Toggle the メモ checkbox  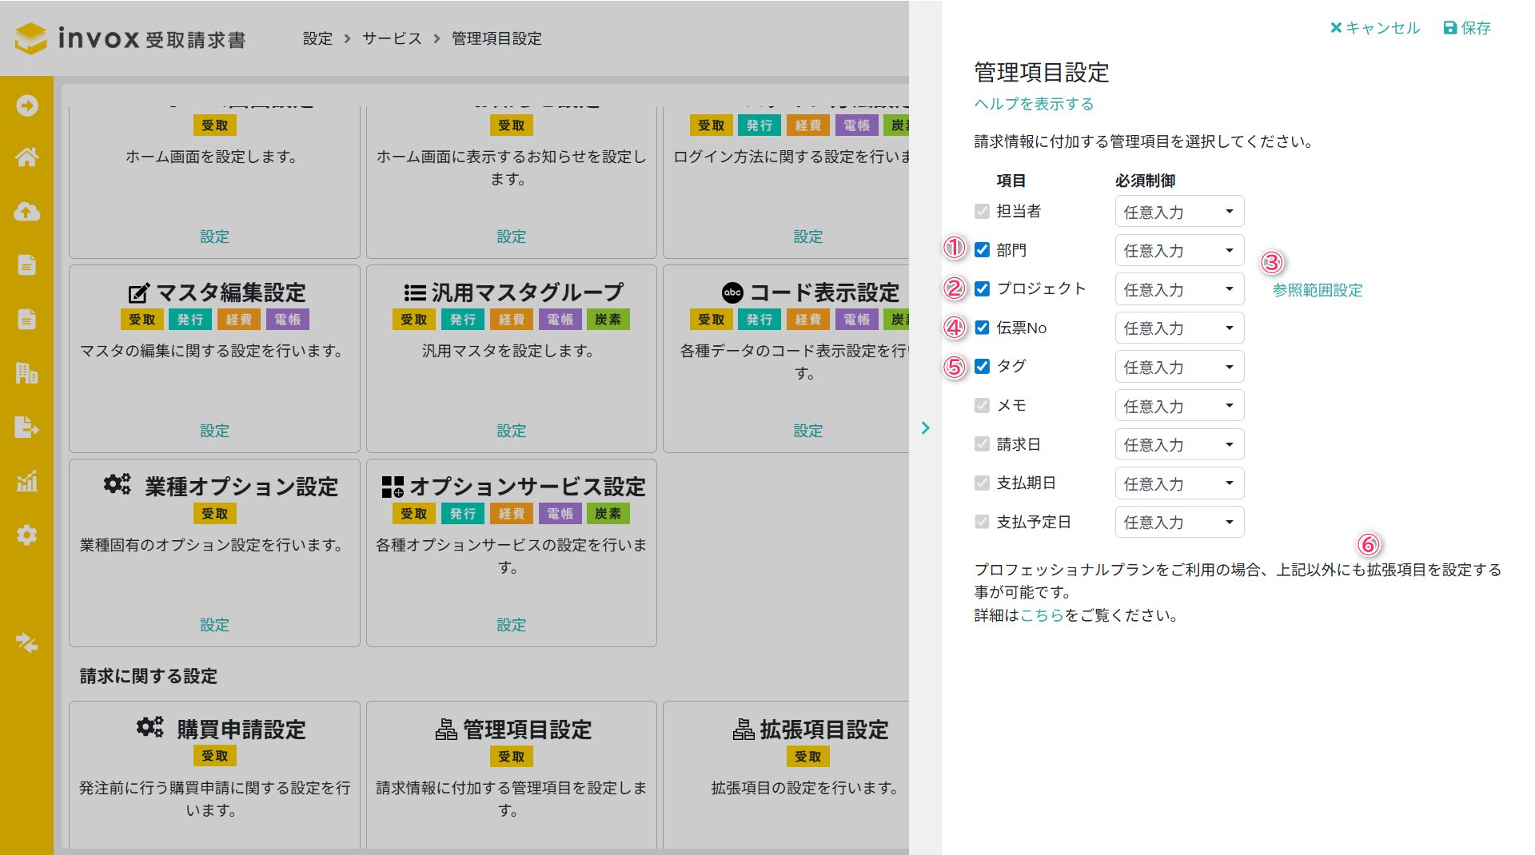pyautogui.click(x=982, y=405)
